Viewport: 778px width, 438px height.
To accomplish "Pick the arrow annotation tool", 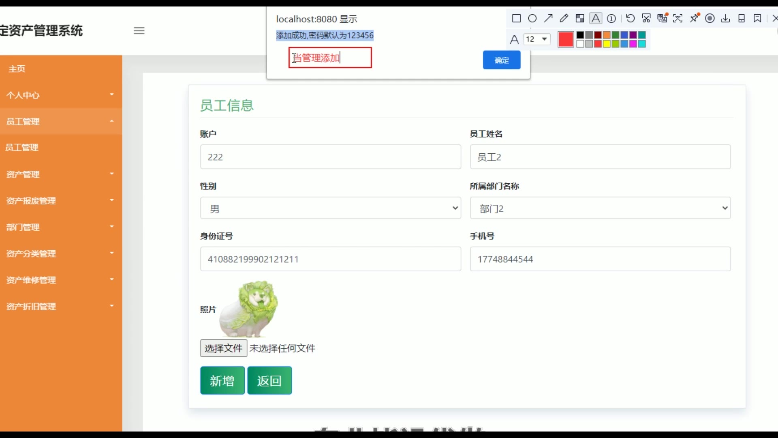I will (548, 18).
